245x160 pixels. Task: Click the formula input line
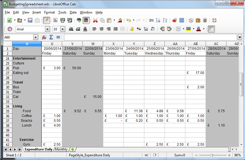coord(150,37)
